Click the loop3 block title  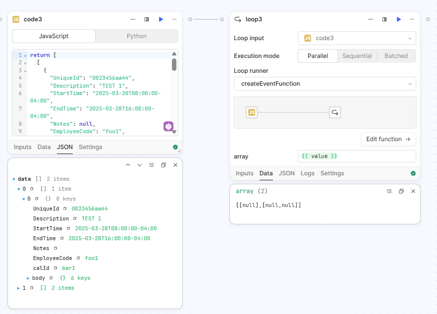tap(254, 19)
